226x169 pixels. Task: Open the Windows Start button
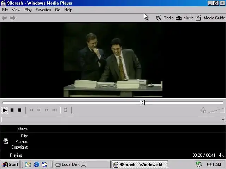pyautogui.click(x=10, y=164)
